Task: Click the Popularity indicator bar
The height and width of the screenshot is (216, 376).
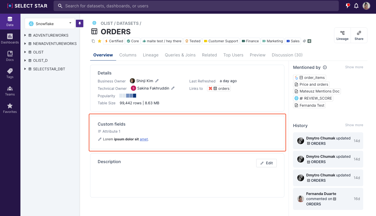Action: coord(128,96)
